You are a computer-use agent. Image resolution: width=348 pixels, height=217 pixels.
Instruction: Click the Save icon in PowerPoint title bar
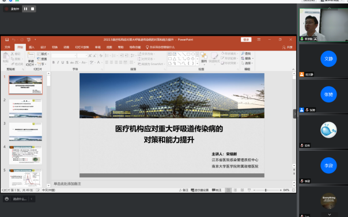tap(7, 40)
